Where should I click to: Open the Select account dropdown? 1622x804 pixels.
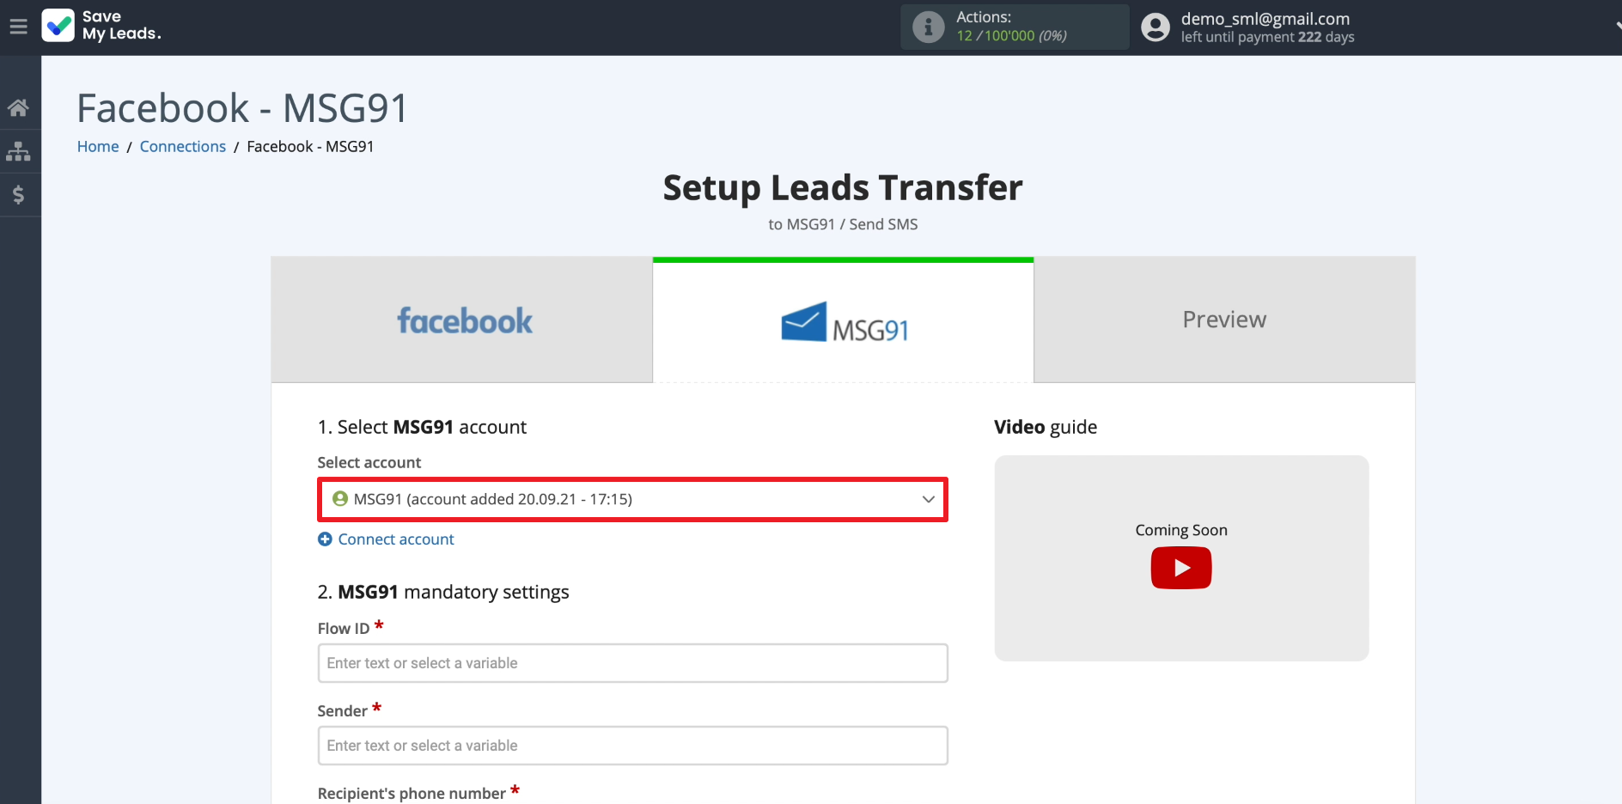pos(632,499)
